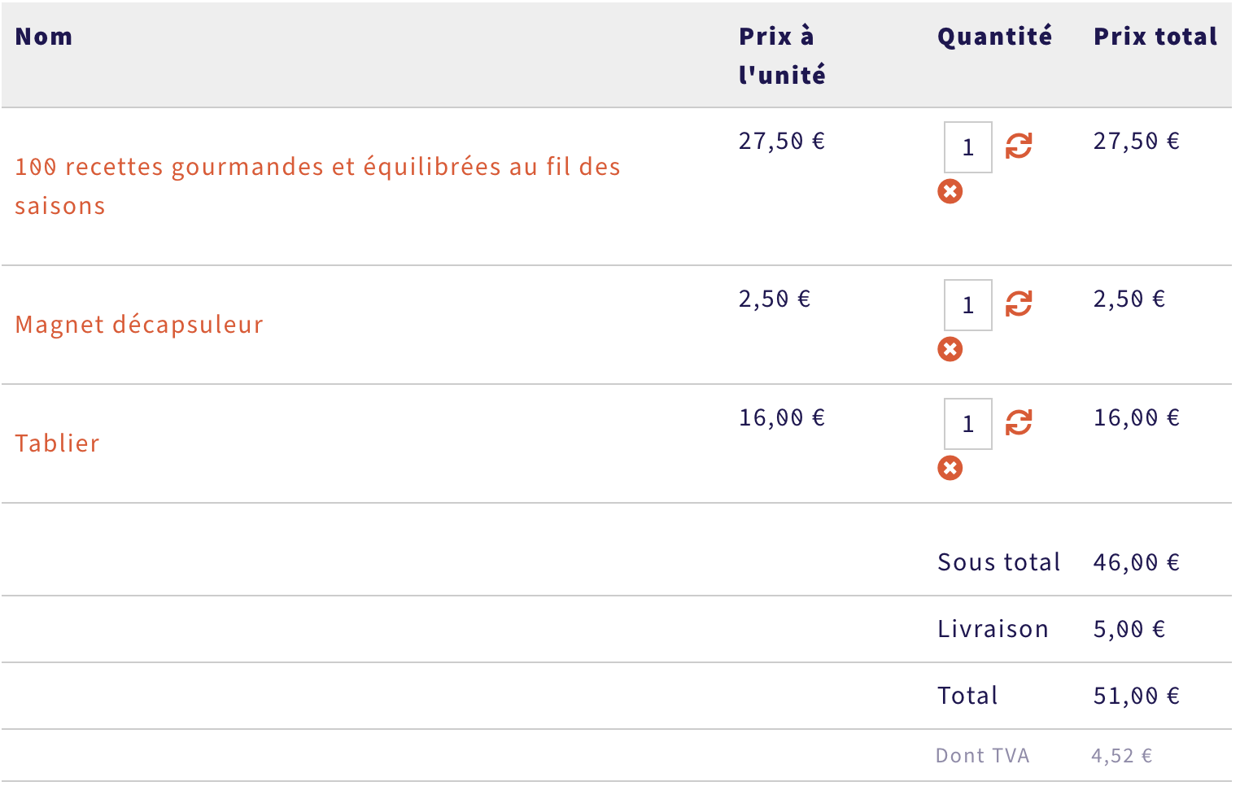Open the 100 recettes gourmandes product link
Image resolution: width=1240 pixels, height=786 pixels.
click(x=317, y=168)
